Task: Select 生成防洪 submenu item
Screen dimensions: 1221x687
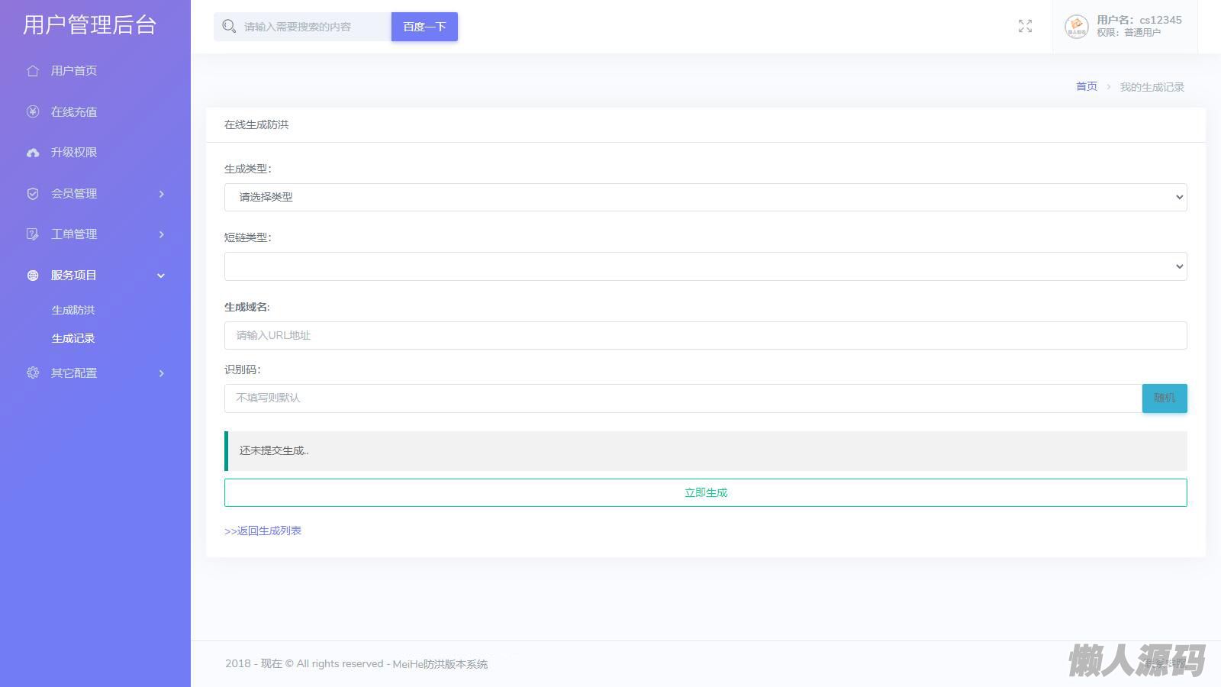Action: [73, 310]
